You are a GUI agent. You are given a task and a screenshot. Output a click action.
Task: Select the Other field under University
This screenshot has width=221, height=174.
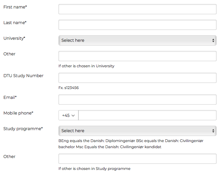(x=137, y=56)
